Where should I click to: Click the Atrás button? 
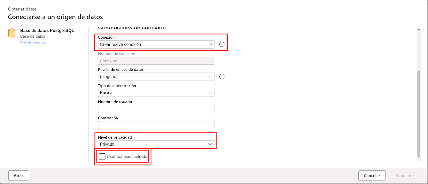coord(19,175)
